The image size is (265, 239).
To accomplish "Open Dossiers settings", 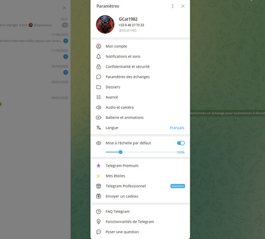I will pyautogui.click(x=140, y=87).
